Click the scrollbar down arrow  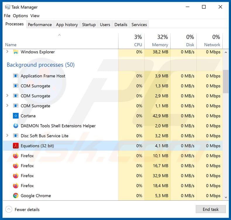click(226, 197)
